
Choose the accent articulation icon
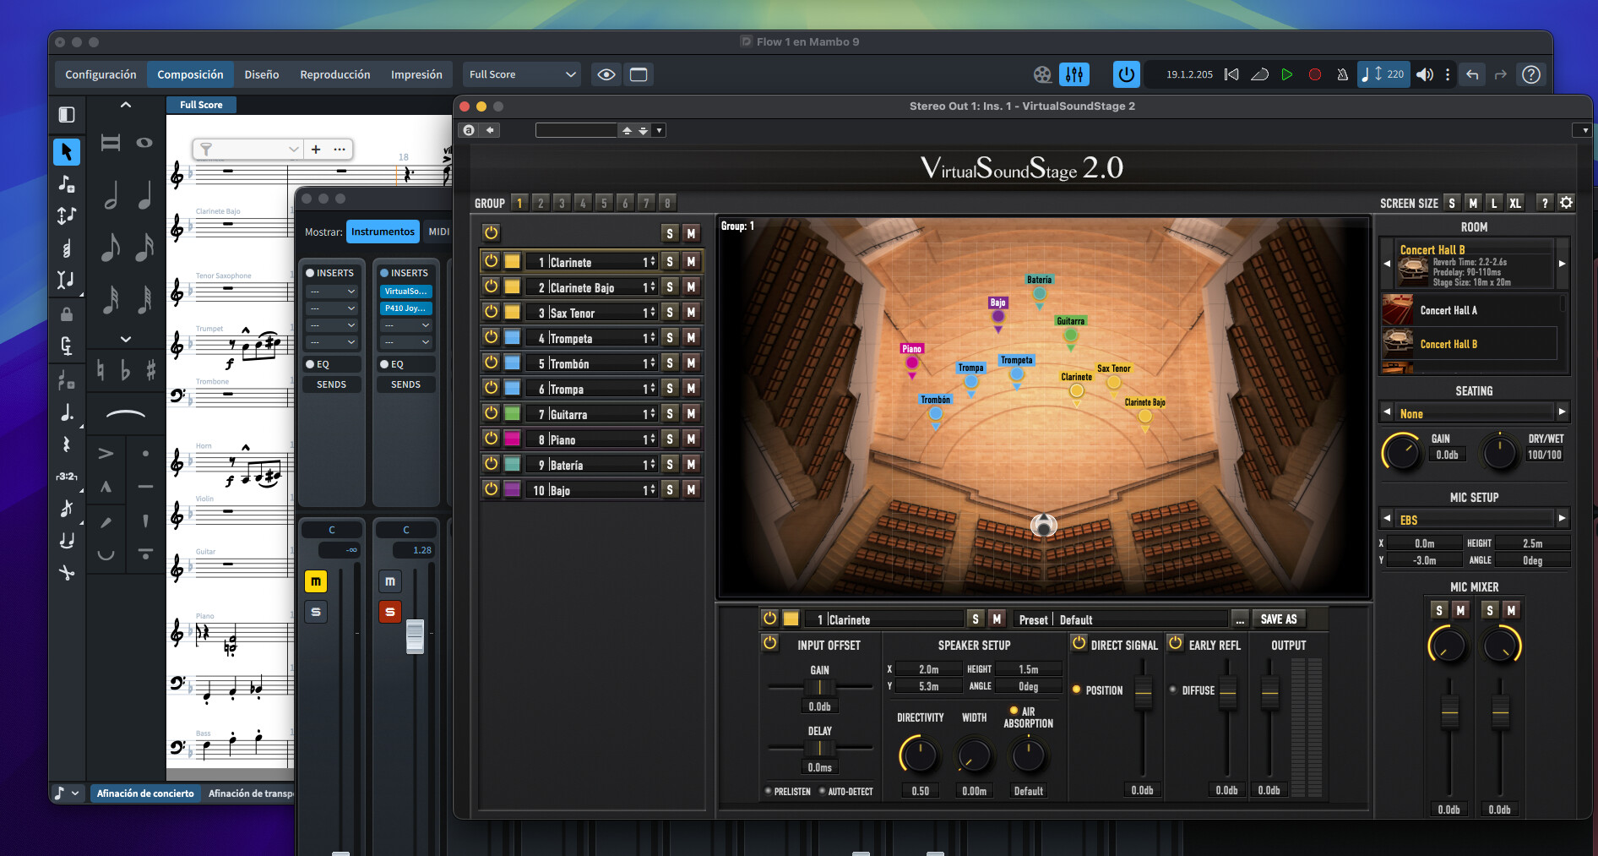[x=106, y=453]
